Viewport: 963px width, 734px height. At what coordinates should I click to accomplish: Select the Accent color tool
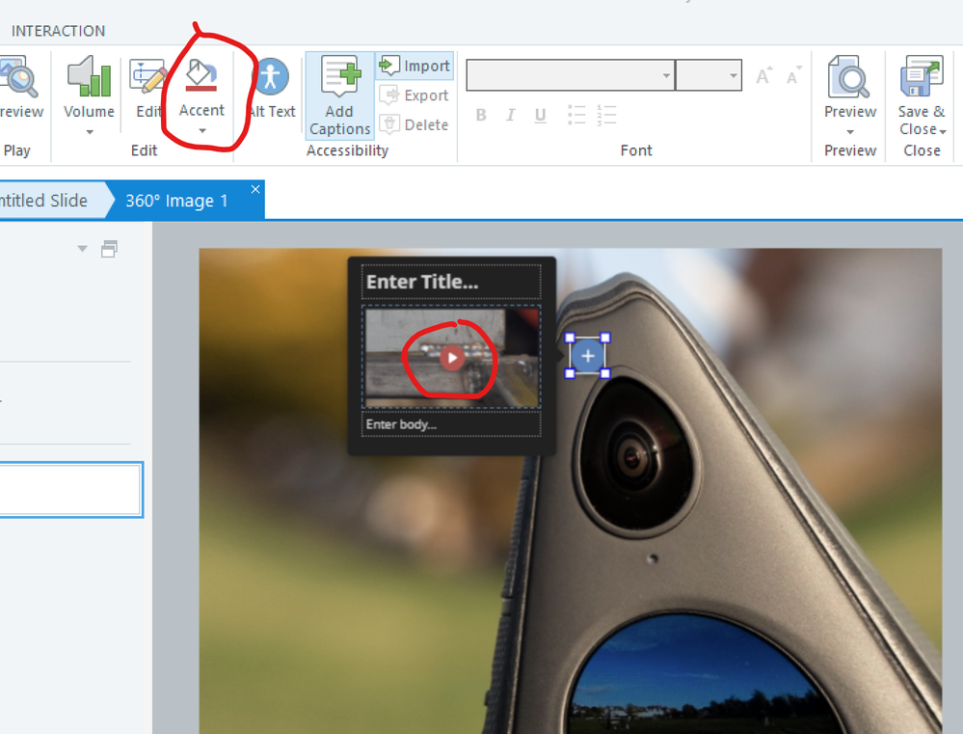(201, 86)
